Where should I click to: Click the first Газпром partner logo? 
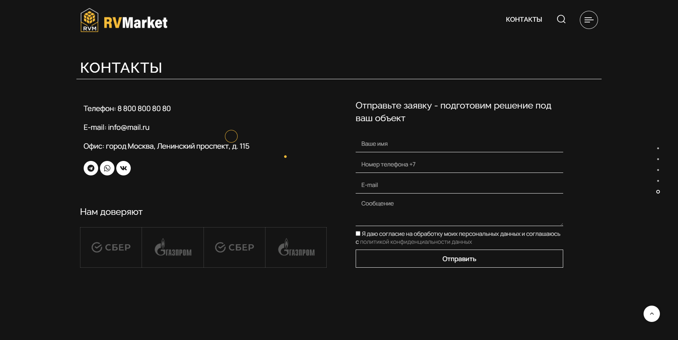pos(173,247)
